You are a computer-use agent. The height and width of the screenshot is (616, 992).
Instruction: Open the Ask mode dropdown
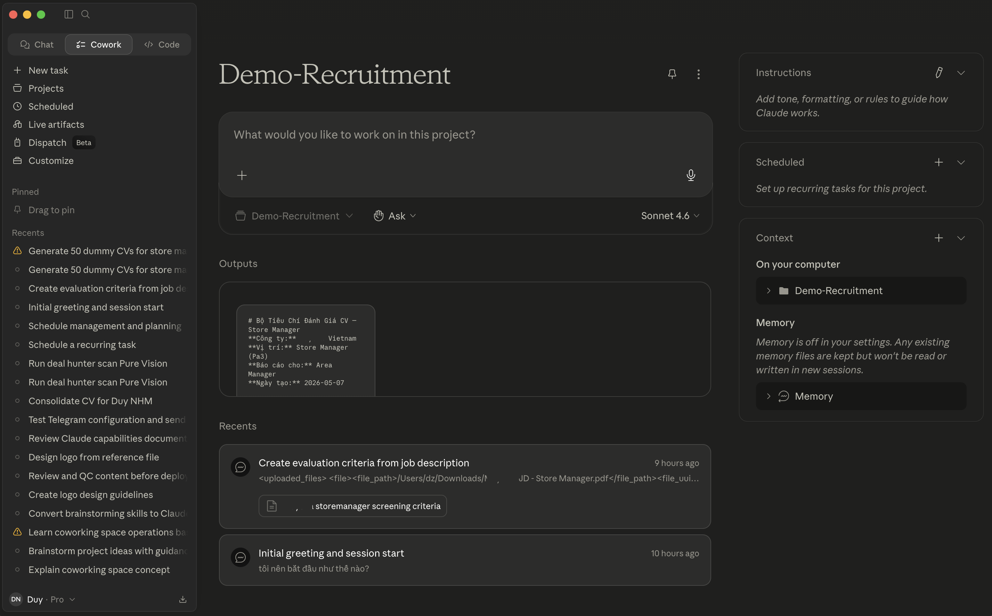click(395, 216)
